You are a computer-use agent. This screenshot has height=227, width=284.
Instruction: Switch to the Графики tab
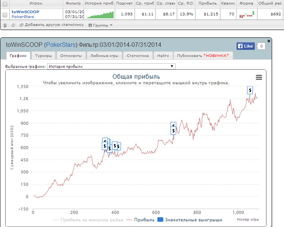pyautogui.click(x=18, y=56)
